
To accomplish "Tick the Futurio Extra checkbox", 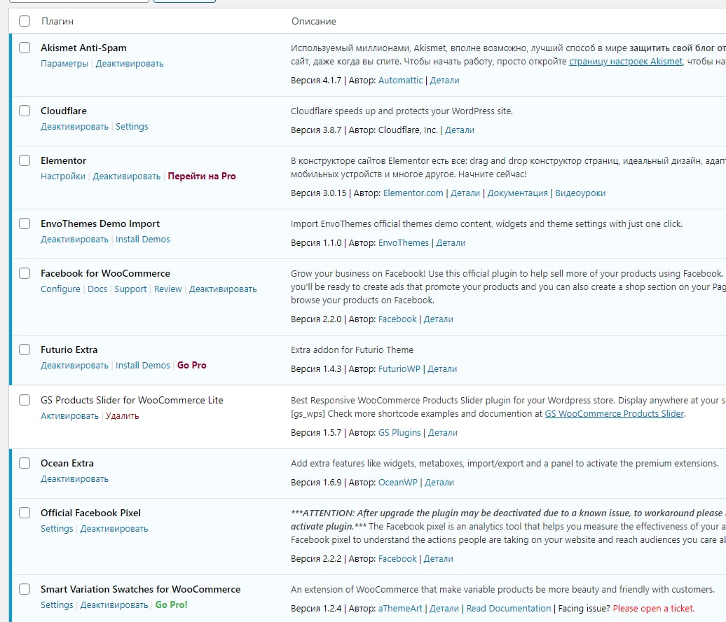I will (x=25, y=350).
